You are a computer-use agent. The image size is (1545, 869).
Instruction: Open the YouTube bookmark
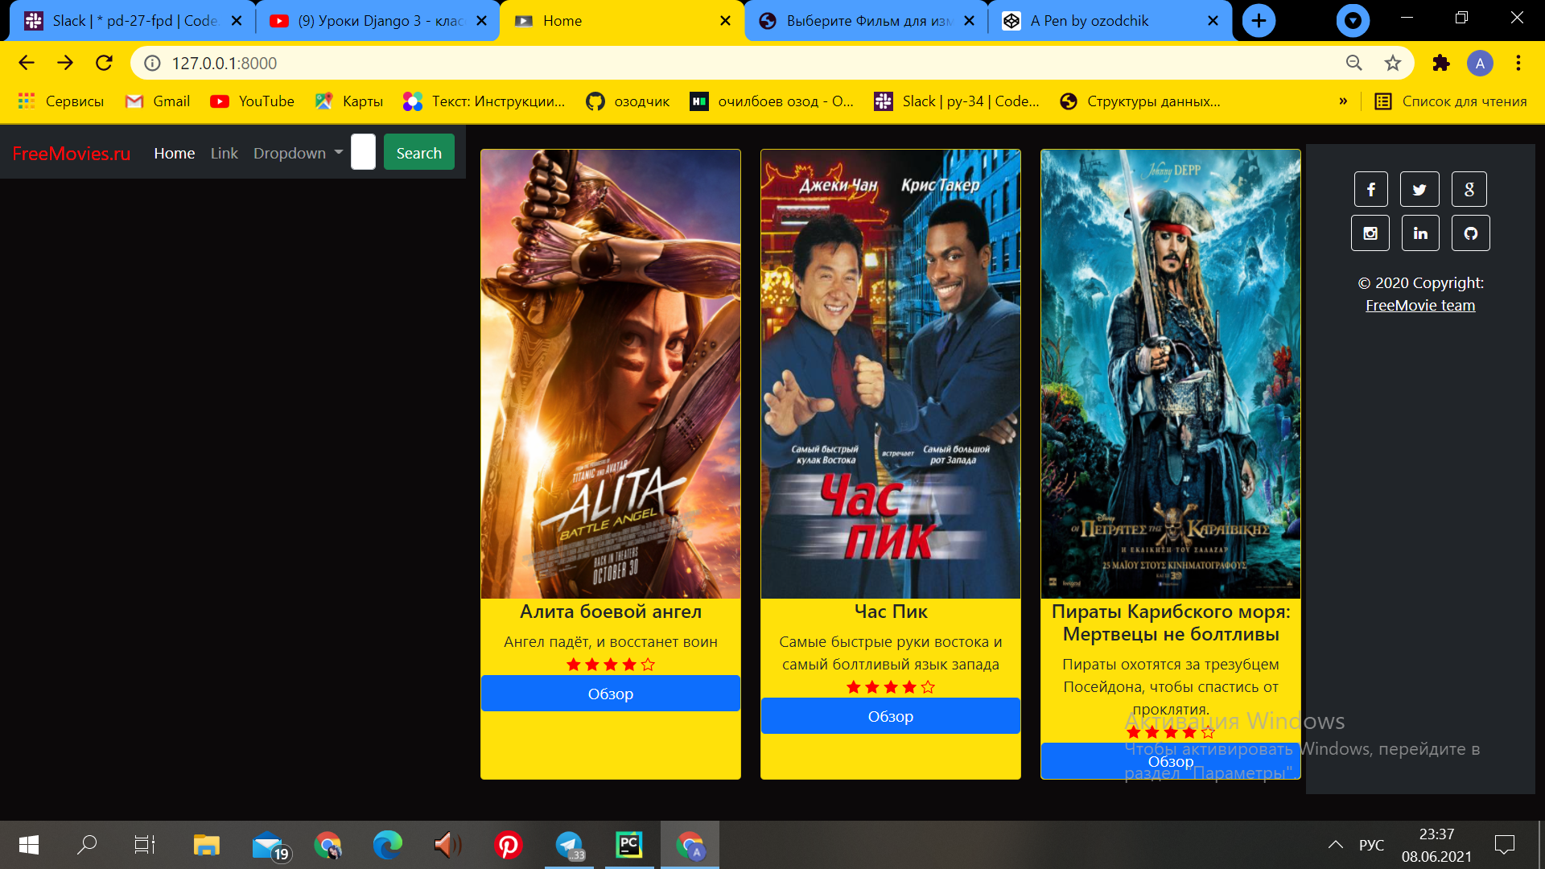point(252,101)
